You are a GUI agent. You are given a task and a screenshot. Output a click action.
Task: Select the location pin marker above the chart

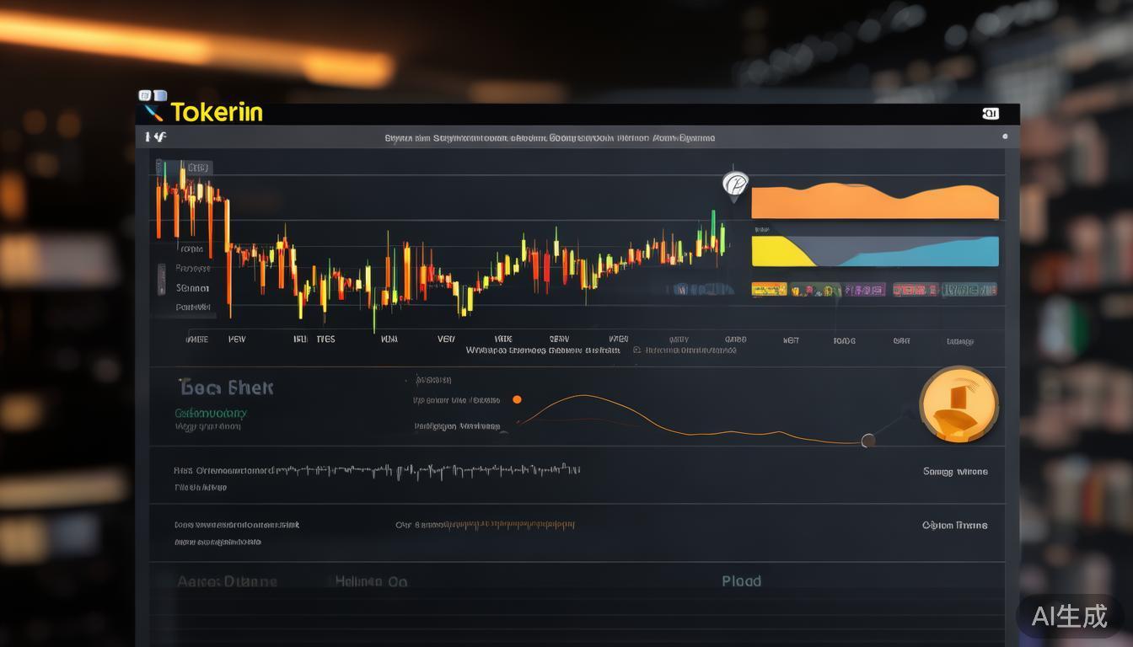pos(733,184)
